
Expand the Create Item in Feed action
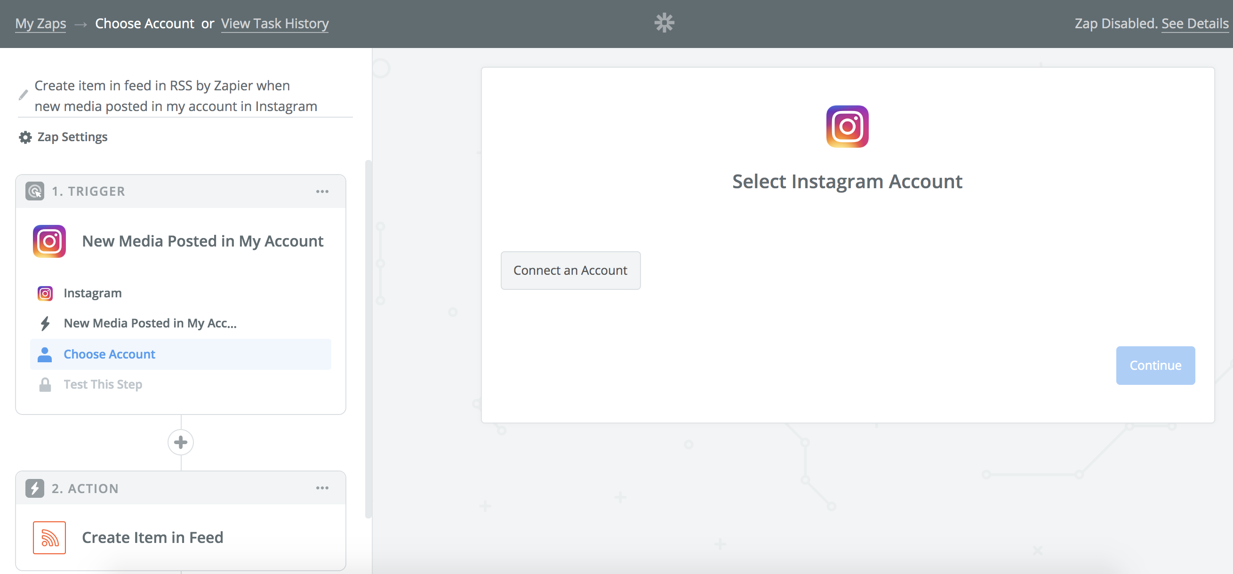click(x=152, y=538)
